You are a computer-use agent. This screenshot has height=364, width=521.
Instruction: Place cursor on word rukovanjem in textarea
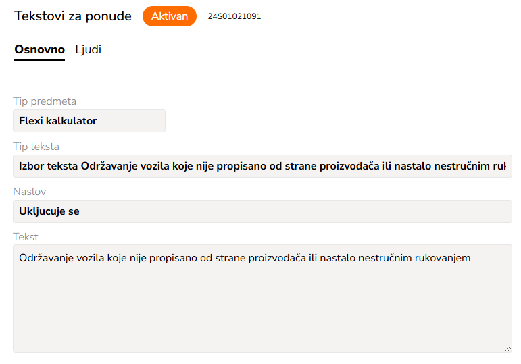click(442, 258)
